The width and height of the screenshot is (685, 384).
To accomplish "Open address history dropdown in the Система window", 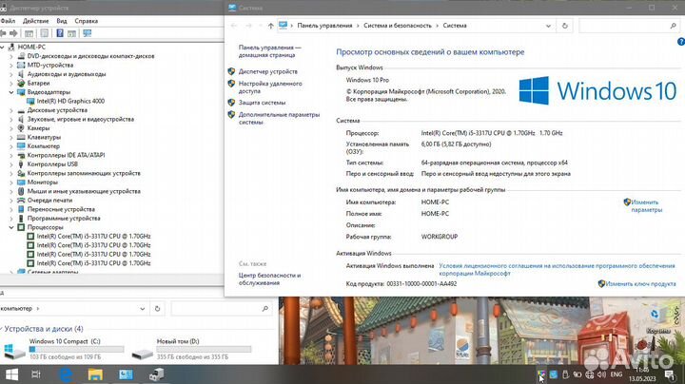I will click(548, 26).
